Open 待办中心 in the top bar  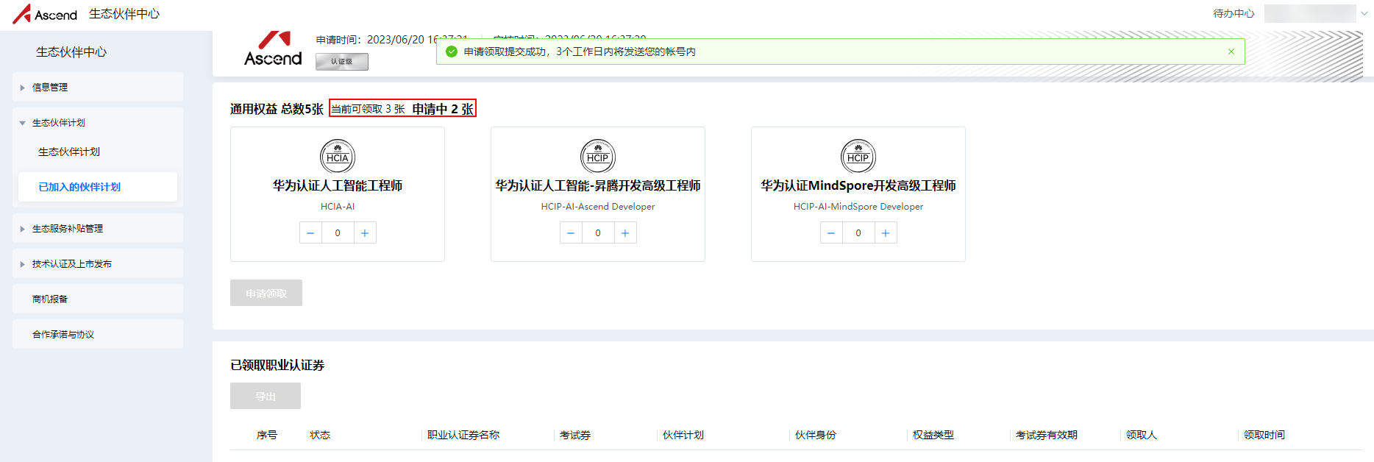click(x=1234, y=13)
